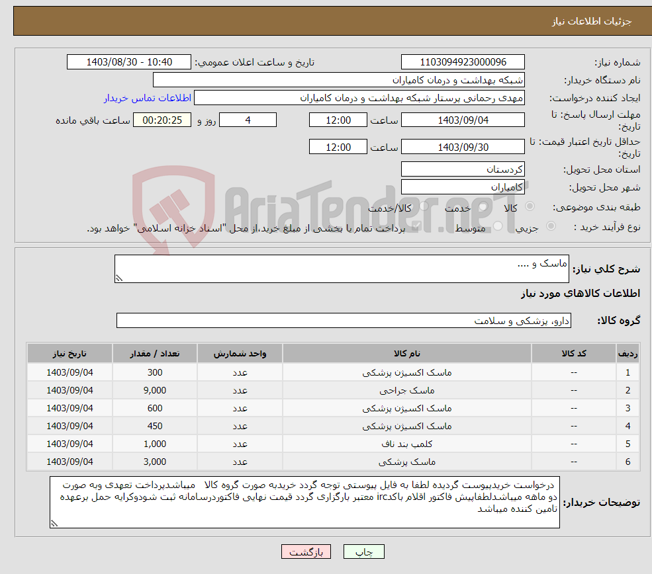Image resolution: width=652 pixels, height=574 pixels.
Task: Click کلمپ بند ناف item name
Action: tap(407, 444)
